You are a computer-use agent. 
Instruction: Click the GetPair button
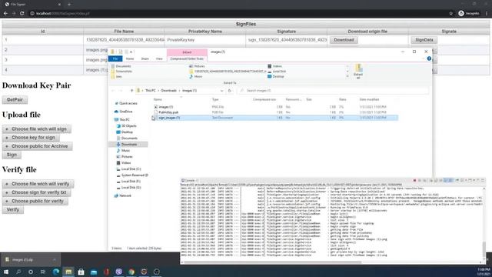coord(15,99)
